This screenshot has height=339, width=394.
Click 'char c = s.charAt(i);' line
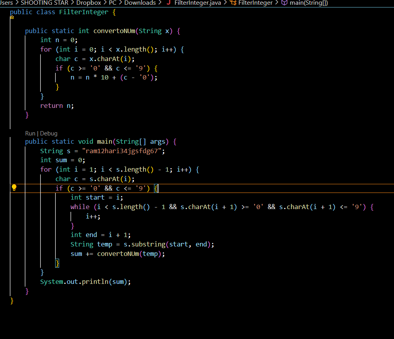click(x=95, y=179)
